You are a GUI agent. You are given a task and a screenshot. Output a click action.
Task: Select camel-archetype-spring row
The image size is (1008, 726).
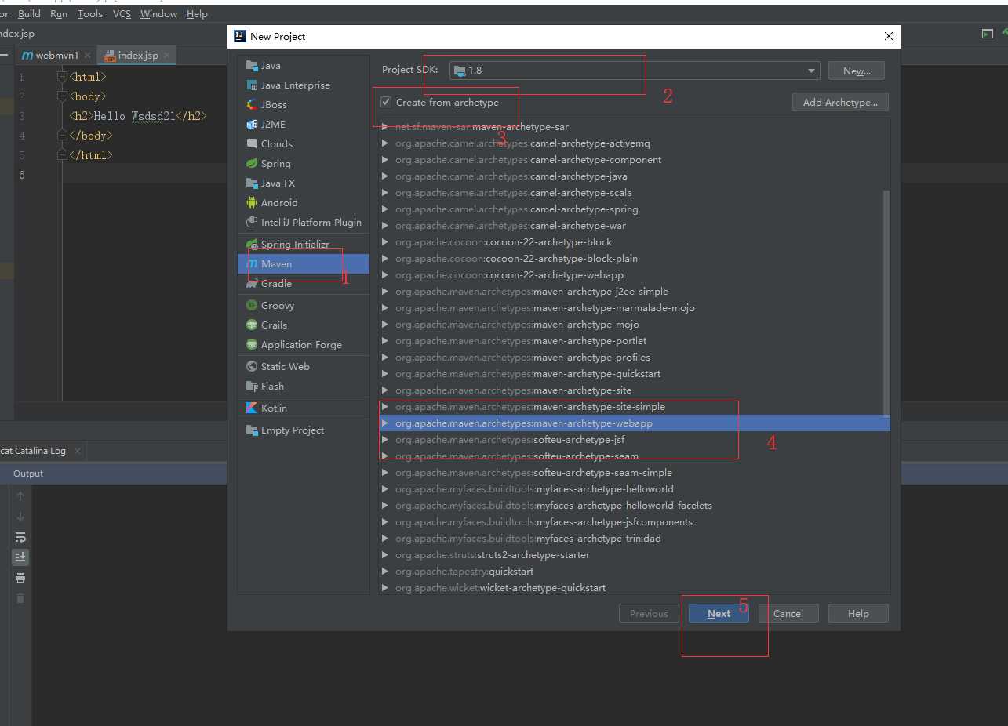pos(635,209)
